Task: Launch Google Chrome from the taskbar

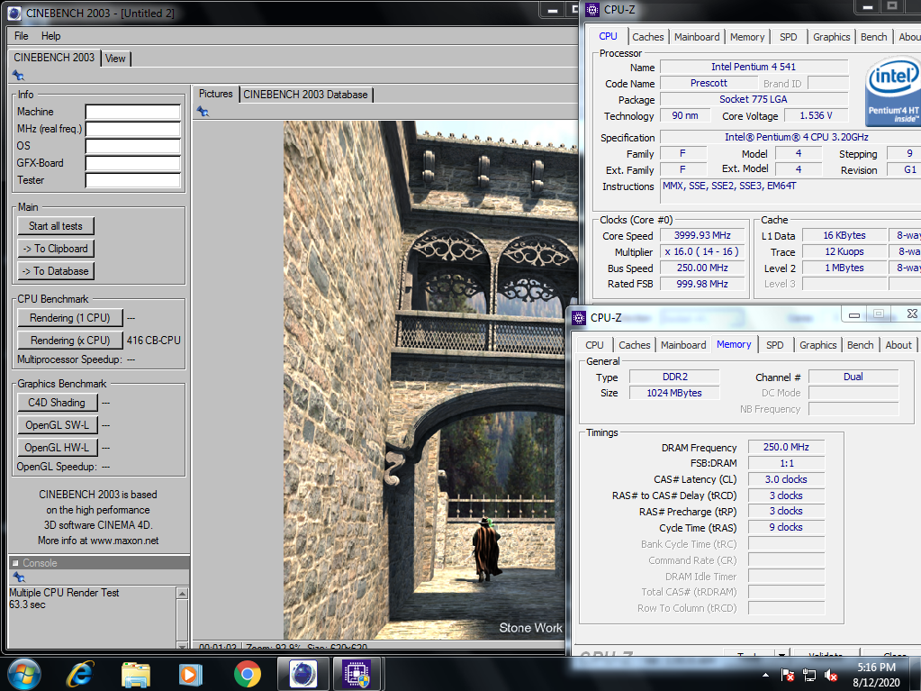Action: coord(248,674)
